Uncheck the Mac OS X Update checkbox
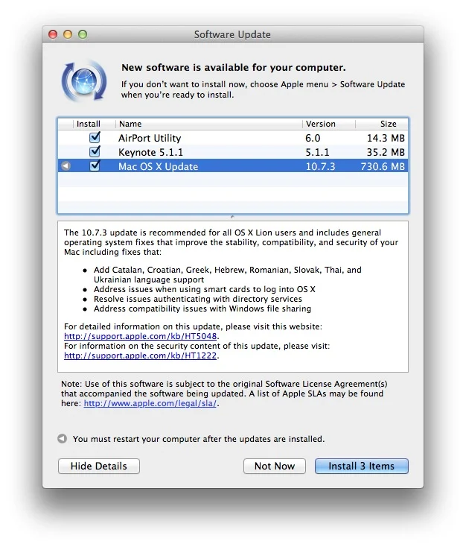This screenshot has width=466, height=547. tap(95, 165)
